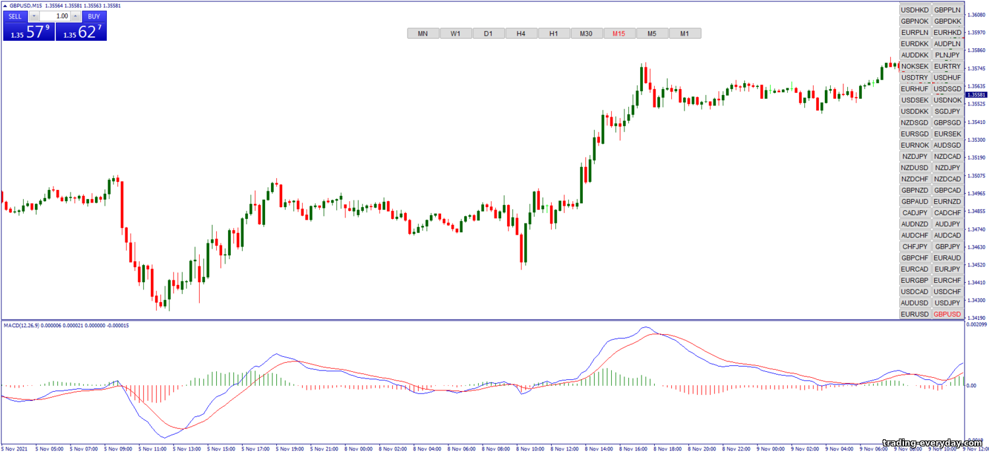Open the USDSGD pair

(x=947, y=88)
